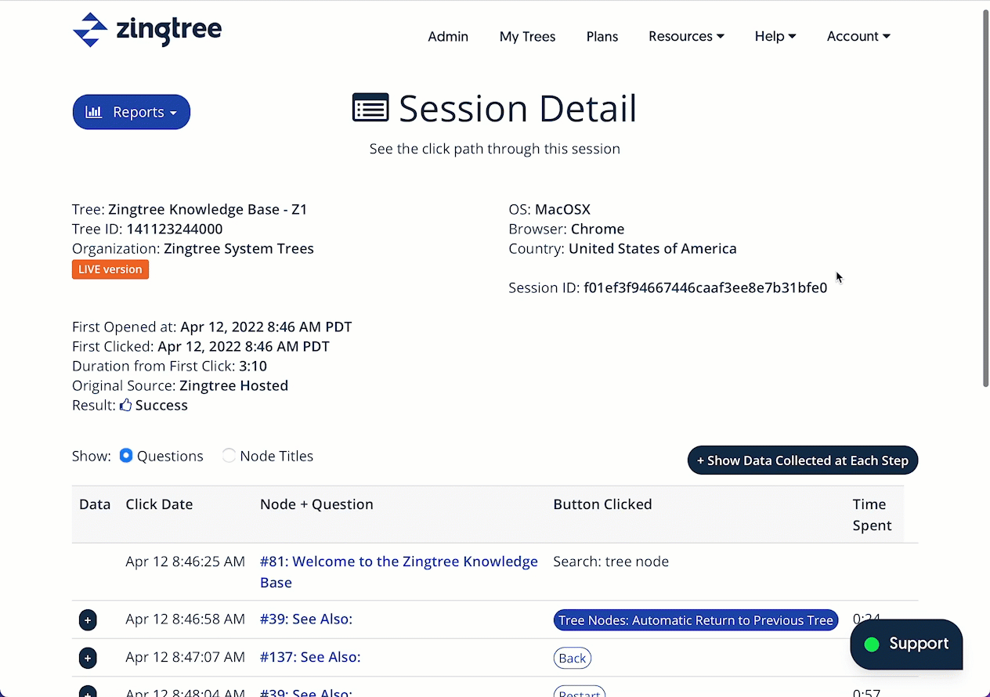Open the Reports dropdown button
Screen dimensions: 990x697
(132, 112)
